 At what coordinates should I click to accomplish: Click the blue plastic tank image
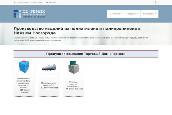point(24,67)
